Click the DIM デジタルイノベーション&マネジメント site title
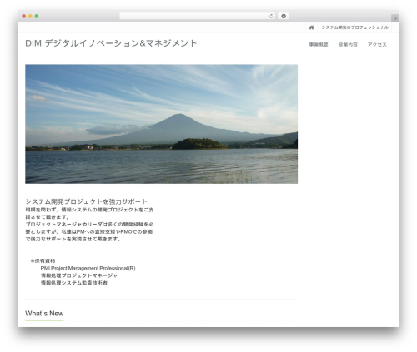The image size is (417, 352). [x=111, y=43]
